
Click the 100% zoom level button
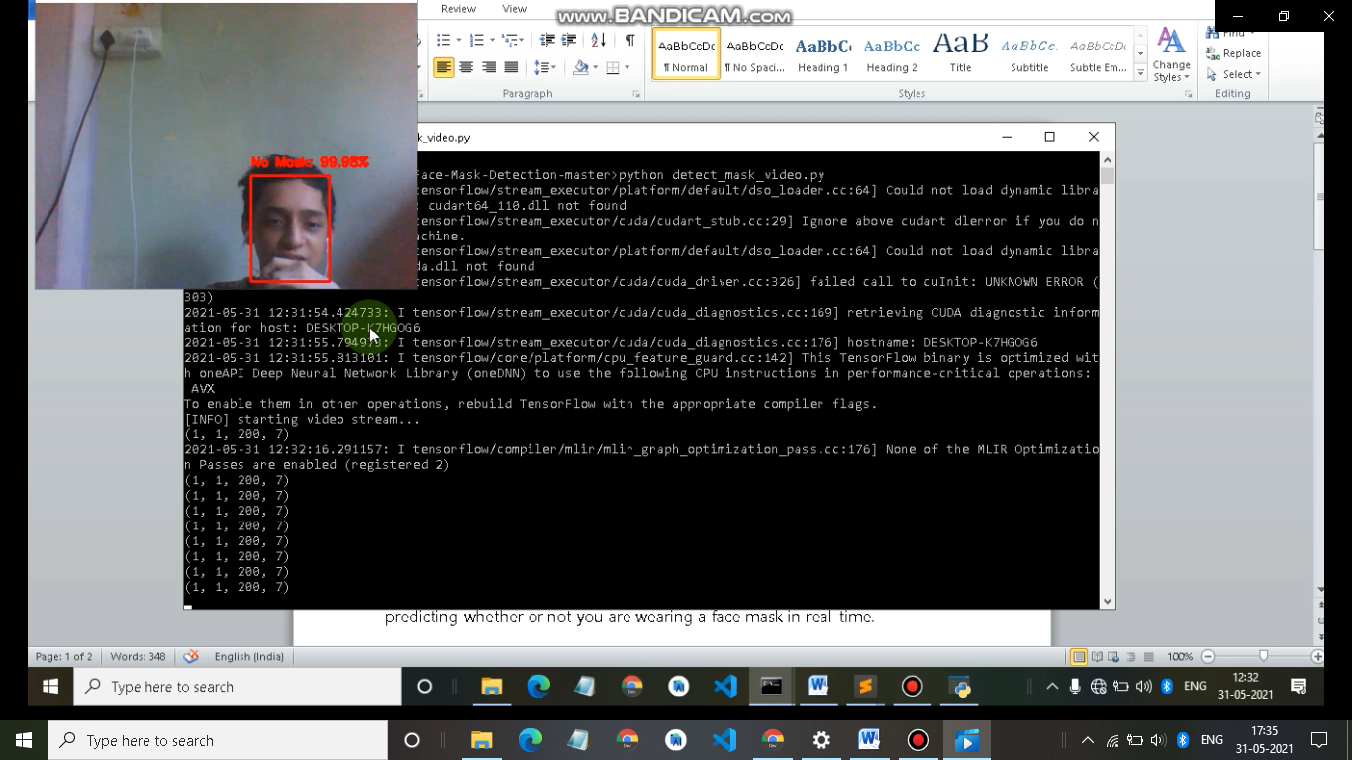(x=1179, y=656)
